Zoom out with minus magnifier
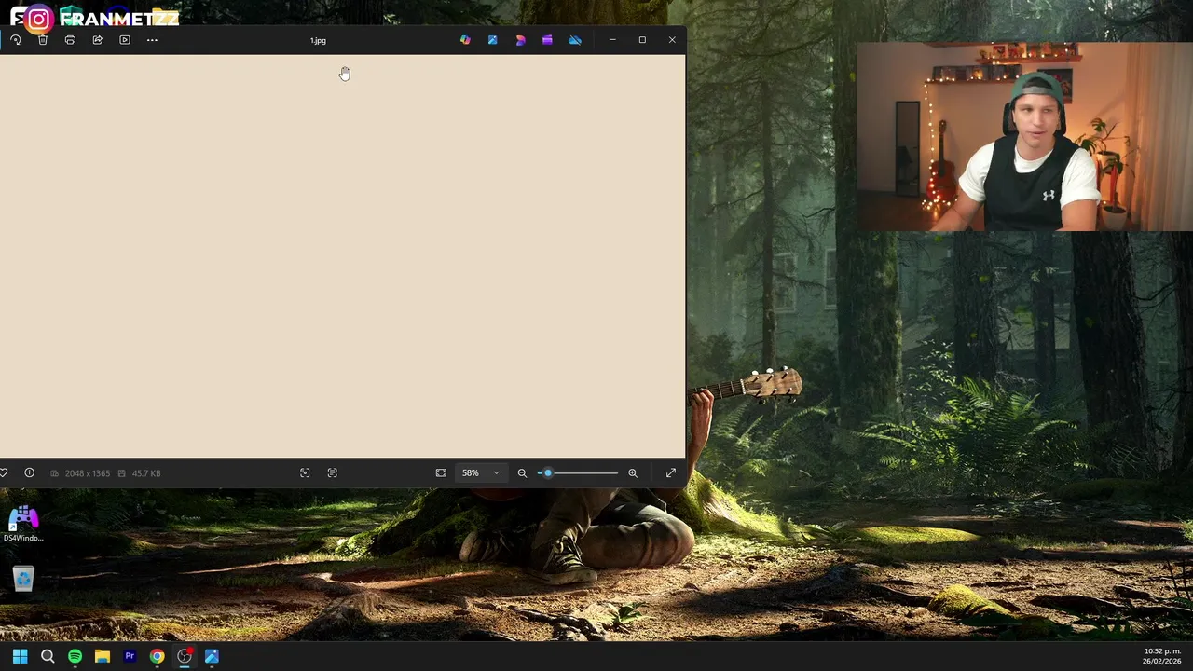This screenshot has height=671, width=1193. click(x=522, y=473)
